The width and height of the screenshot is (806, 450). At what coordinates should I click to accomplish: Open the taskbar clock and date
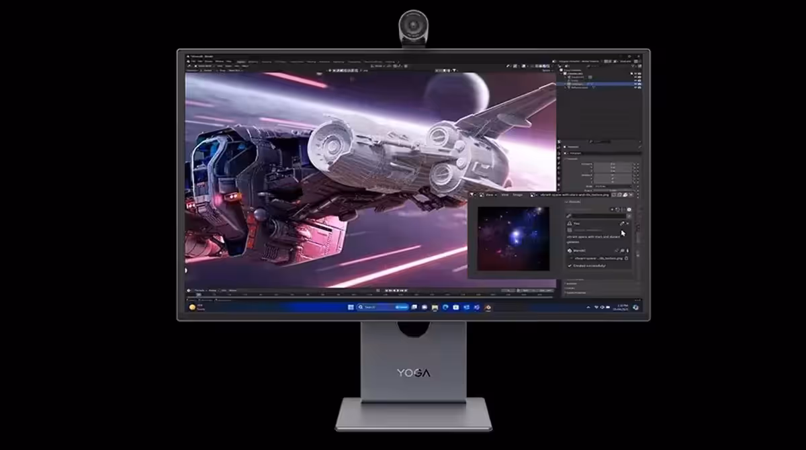click(x=622, y=307)
